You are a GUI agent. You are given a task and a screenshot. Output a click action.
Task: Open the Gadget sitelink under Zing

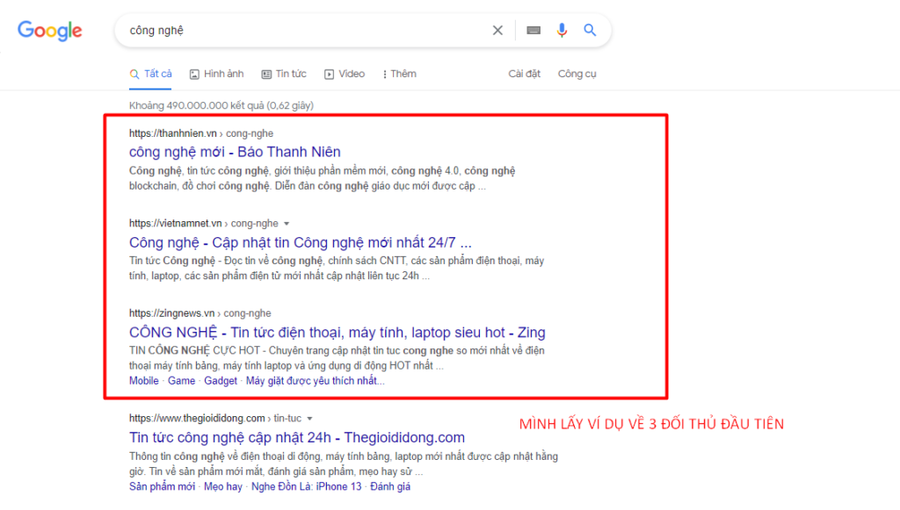(x=221, y=381)
